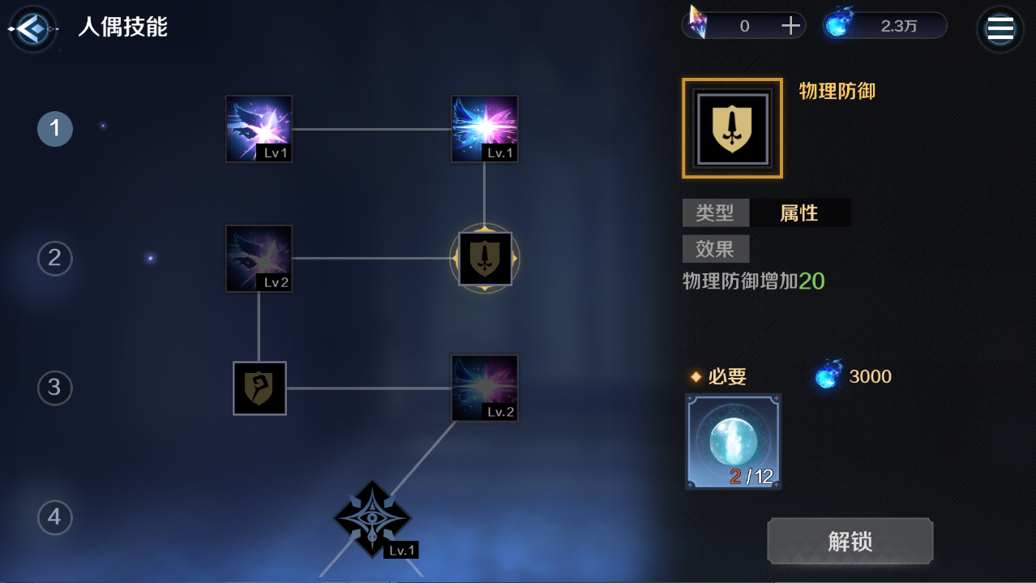Tap the required orb material 2/12
Screen dimensions: 1036x583
pos(733,441)
